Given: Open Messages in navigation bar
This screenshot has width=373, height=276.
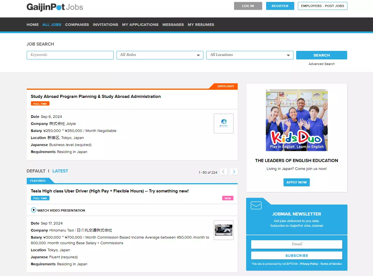Looking at the screenshot, I should coord(173,25).
